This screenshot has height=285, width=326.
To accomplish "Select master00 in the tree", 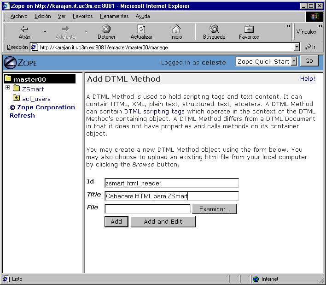I will pos(30,79).
